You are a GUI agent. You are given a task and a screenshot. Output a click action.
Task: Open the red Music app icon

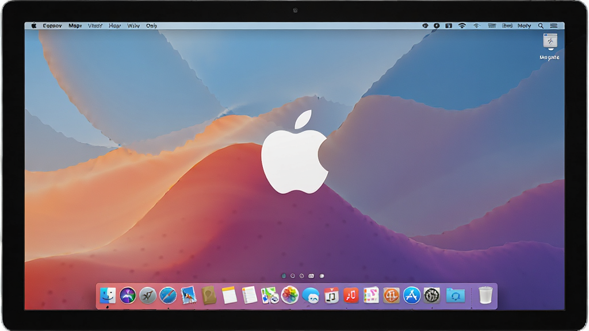pos(351,295)
